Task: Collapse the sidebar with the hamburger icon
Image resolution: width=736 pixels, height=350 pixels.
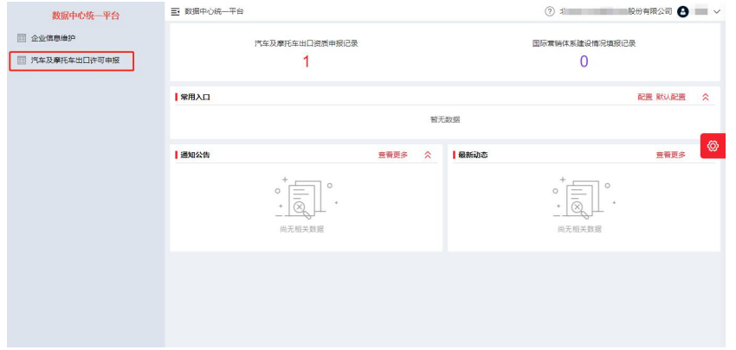Action: coord(175,12)
